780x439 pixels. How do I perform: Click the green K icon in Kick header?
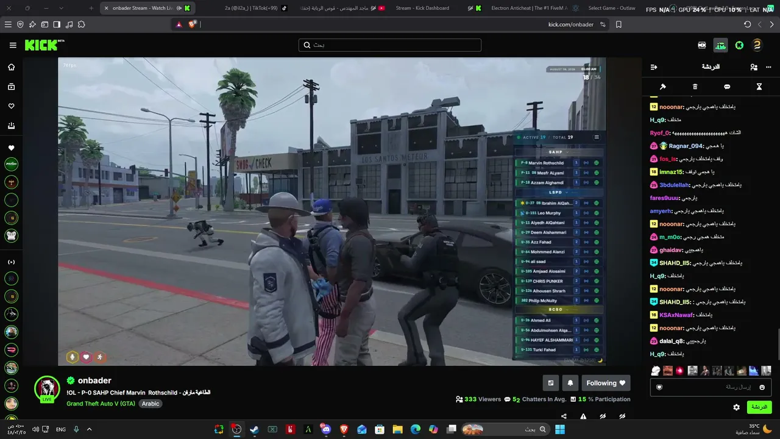coord(739,45)
